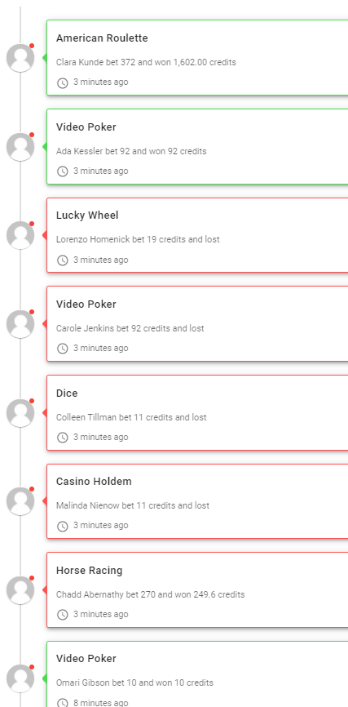Open the American Roulette game title

(x=102, y=38)
